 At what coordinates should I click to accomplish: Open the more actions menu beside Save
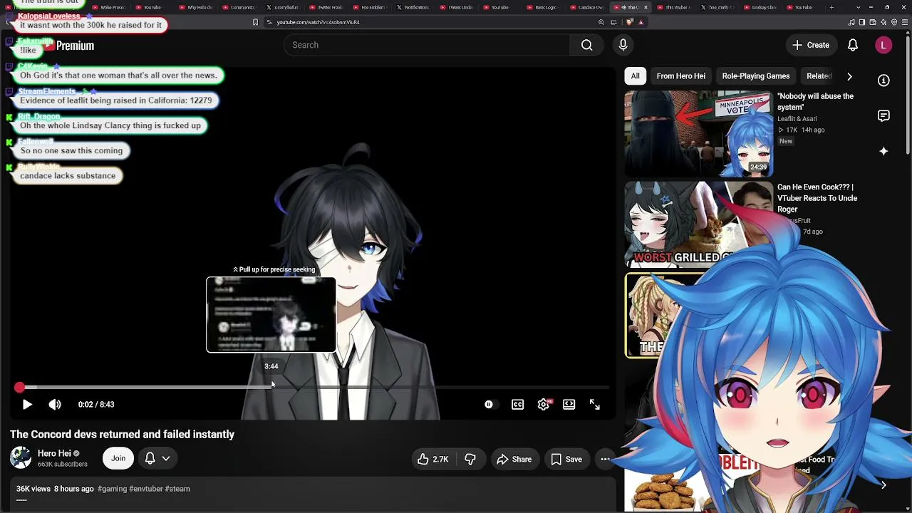coord(605,460)
